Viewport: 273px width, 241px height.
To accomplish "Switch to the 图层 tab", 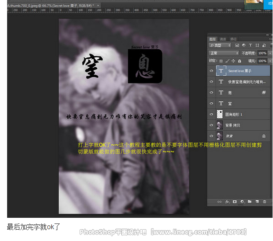I will click(212, 39).
